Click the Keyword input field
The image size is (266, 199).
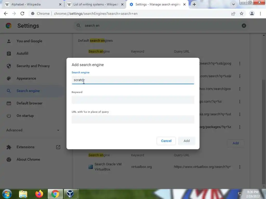pos(133,100)
